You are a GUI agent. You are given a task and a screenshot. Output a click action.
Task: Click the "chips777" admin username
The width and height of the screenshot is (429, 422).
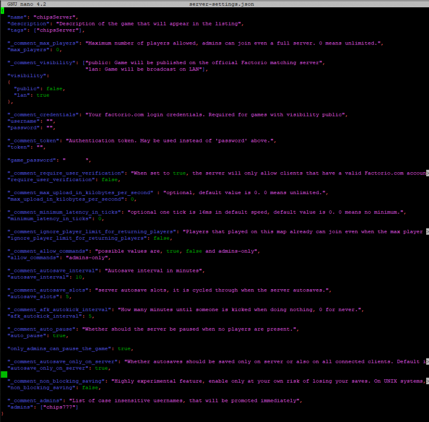coord(59,407)
